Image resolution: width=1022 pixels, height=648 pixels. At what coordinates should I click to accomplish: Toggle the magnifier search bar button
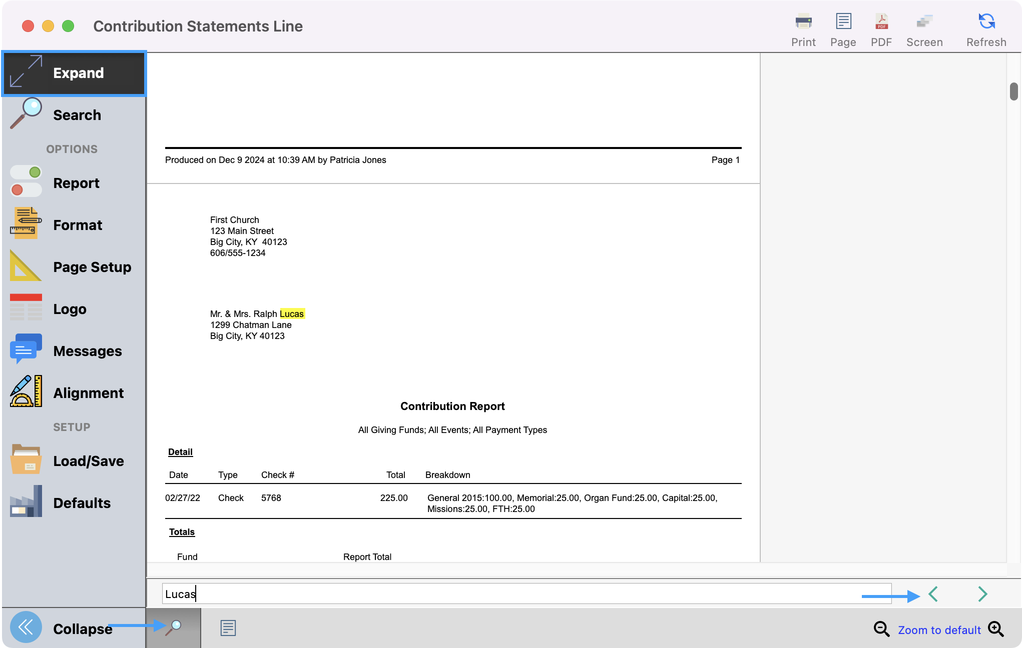click(x=173, y=628)
